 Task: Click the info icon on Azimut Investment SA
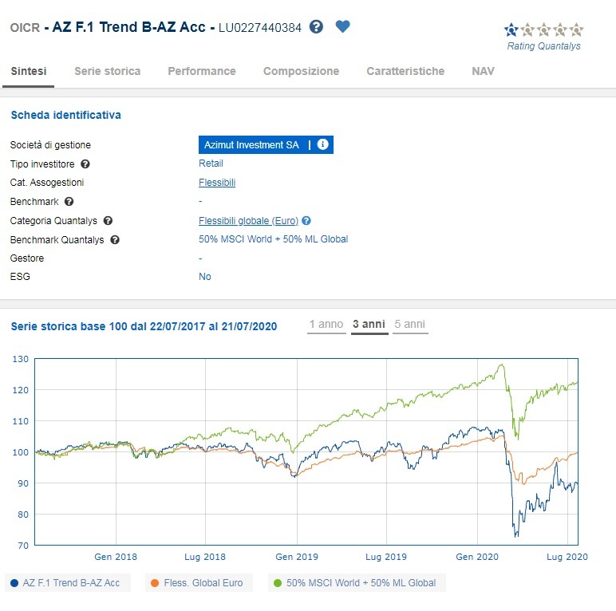coord(322,145)
